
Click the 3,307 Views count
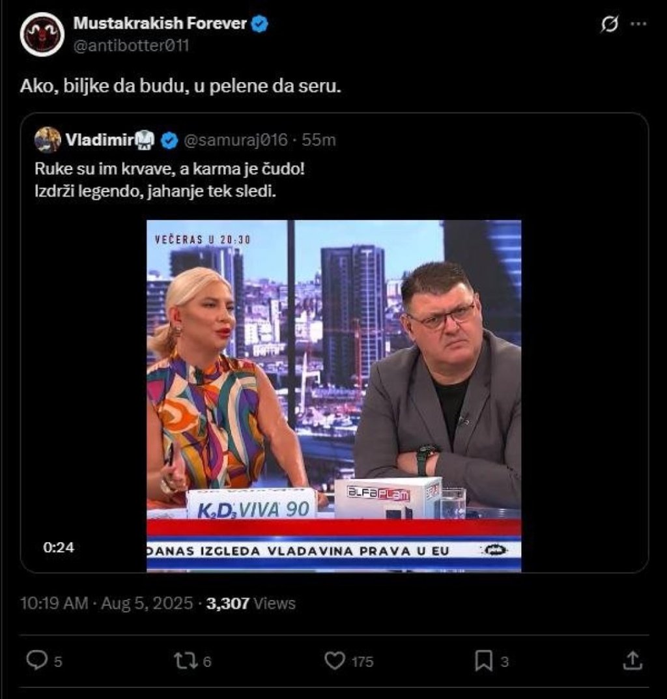[x=251, y=604]
